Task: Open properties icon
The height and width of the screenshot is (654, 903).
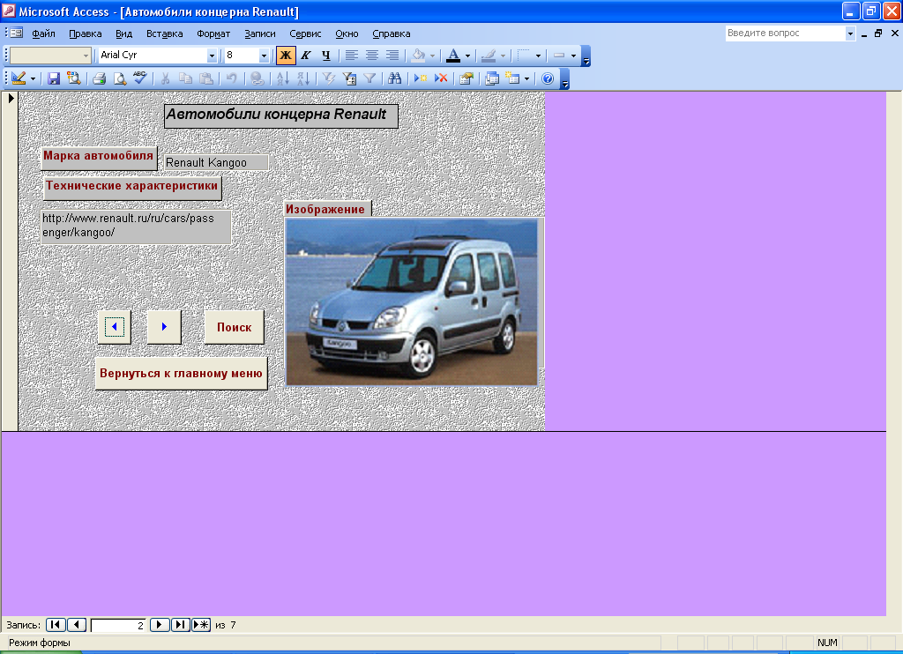Action: (466, 78)
